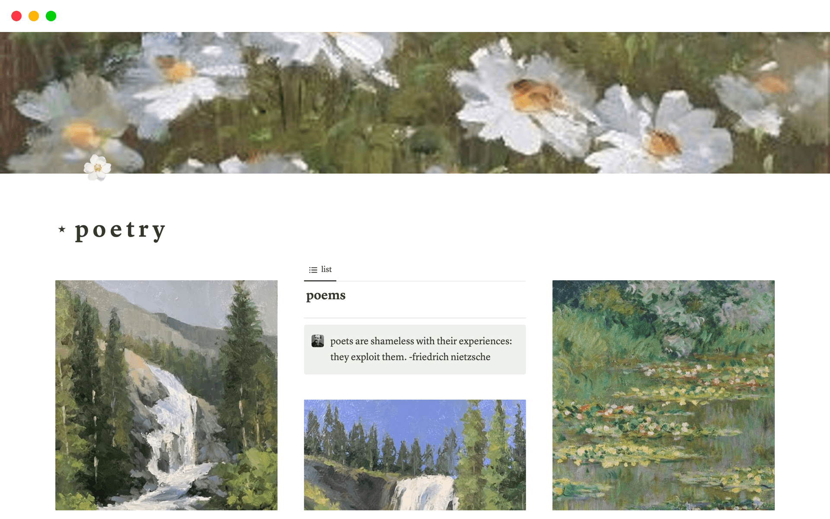Open the poems database title
830x519 pixels.
326,295
